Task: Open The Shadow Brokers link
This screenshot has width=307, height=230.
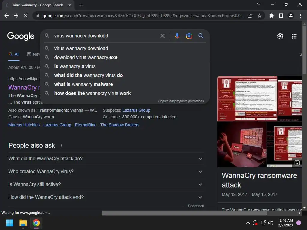Action: tap(120, 125)
